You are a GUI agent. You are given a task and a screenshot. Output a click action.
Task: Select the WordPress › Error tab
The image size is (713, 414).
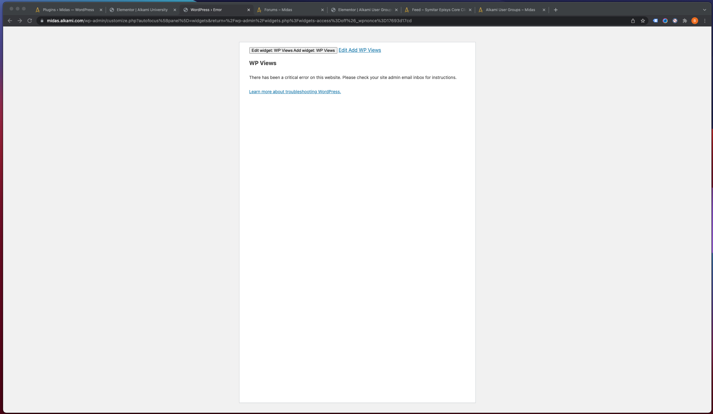pyautogui.click(x=216, y=10)
